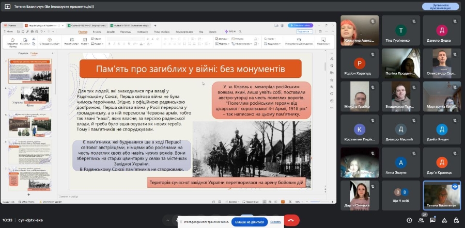Open the Фигуры shapes dropdown
The height and width of the screenshot is (228, 465).
click(221, 39)
